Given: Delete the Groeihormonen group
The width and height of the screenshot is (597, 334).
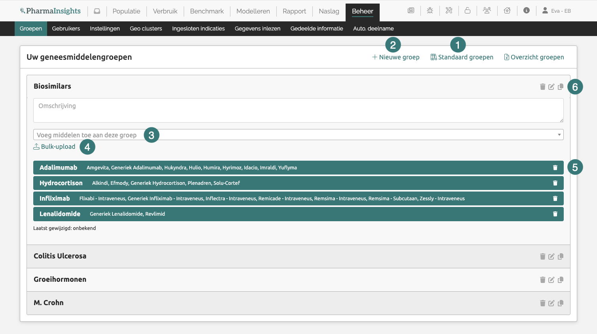Looking at the screenshot, I should tap(543, 280).
